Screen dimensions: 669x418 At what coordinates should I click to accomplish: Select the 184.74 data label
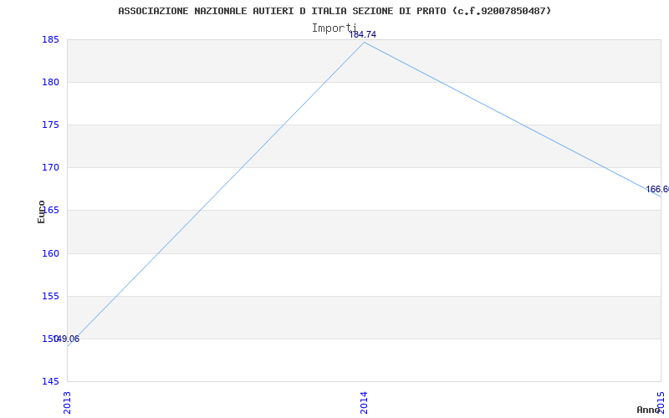[x=363, y=34]
